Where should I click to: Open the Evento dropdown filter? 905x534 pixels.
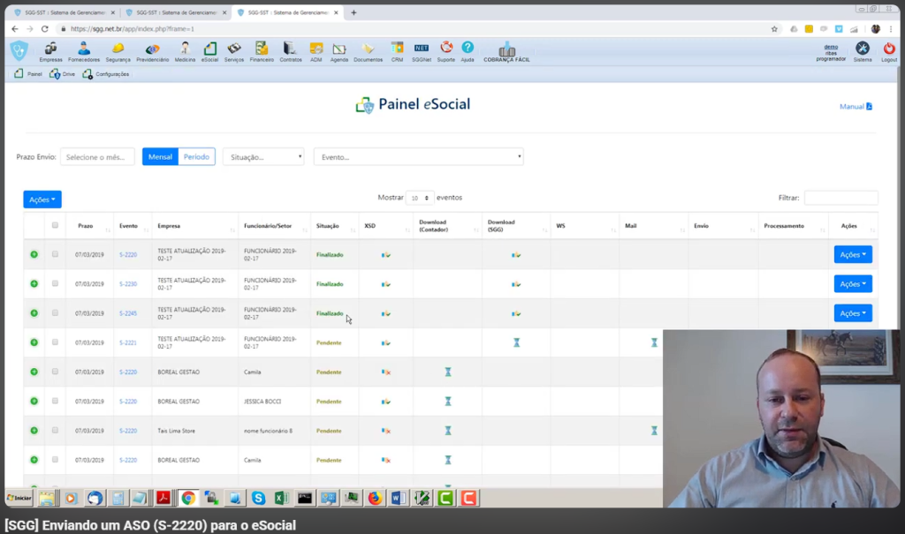418,157
